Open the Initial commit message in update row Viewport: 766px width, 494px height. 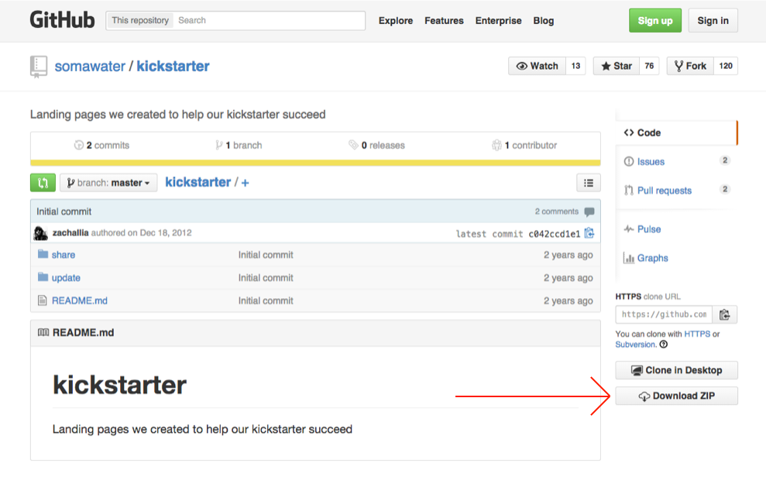pyautogui.click(x=266, y=278)
